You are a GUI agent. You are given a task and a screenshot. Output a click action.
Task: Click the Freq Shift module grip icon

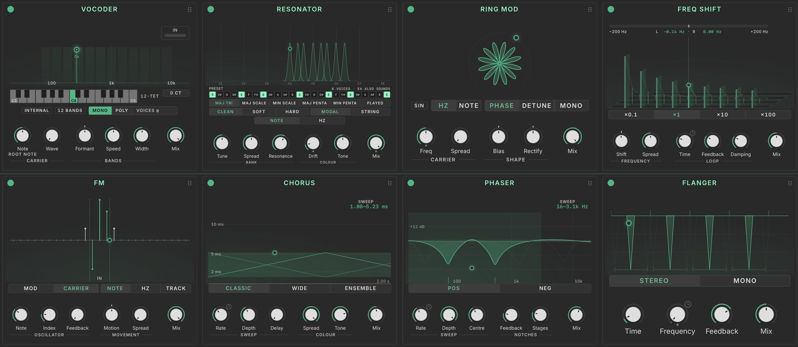coord(790,10)
